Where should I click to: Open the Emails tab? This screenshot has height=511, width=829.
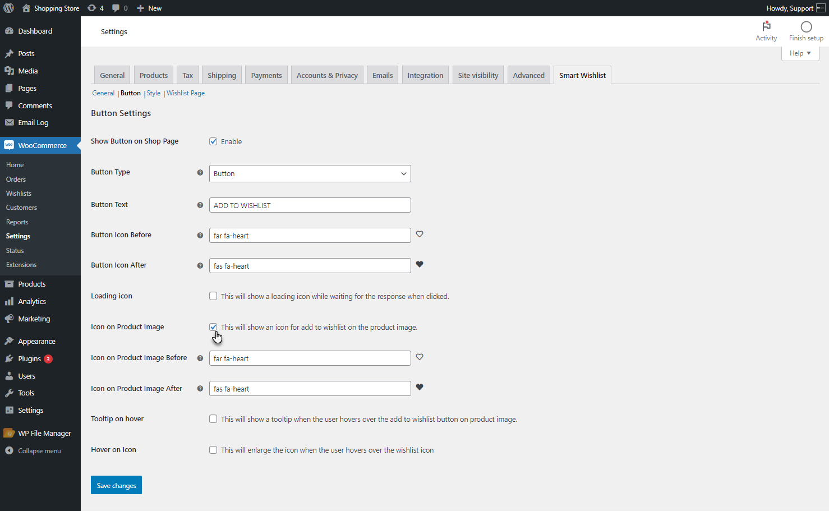point(383,75)
